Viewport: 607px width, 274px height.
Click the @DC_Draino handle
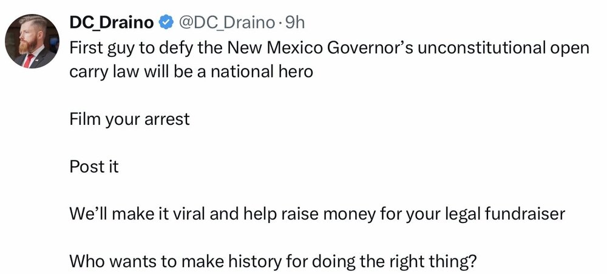226,23
